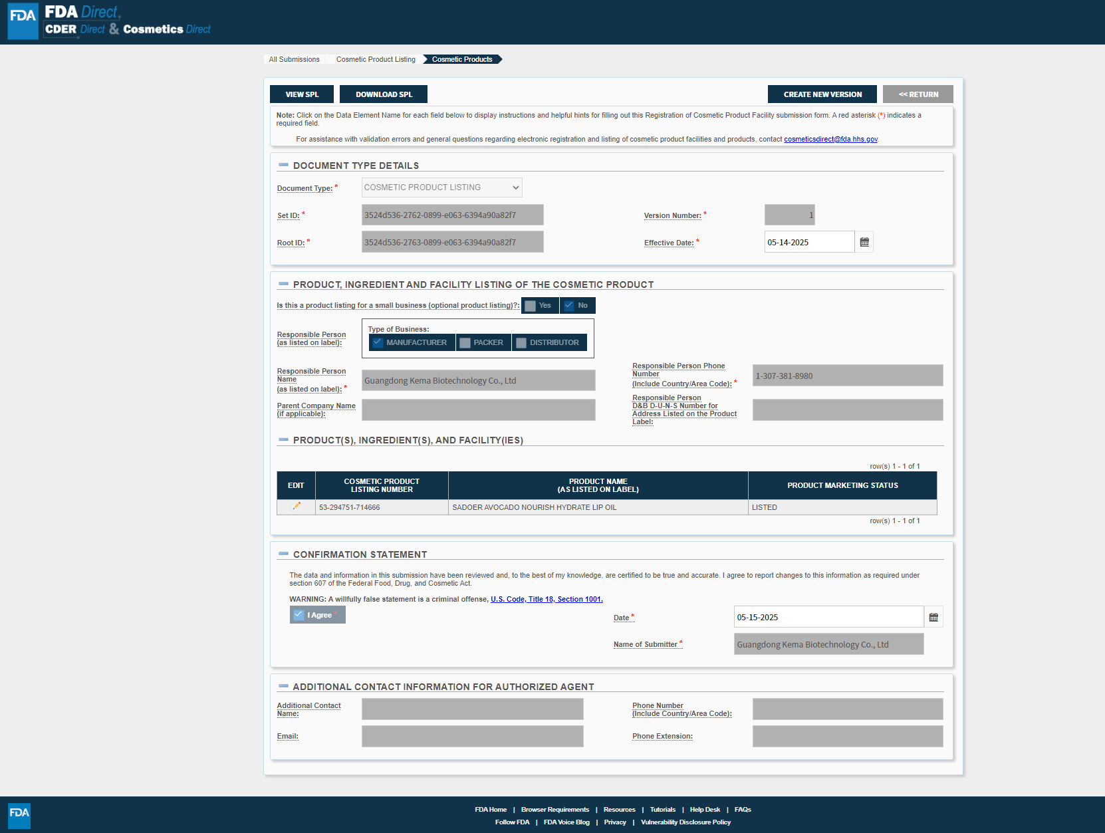
Task: Toggle the Manufacturer business type checkbox
Action: pyautogui.click(x=378, y=342)
